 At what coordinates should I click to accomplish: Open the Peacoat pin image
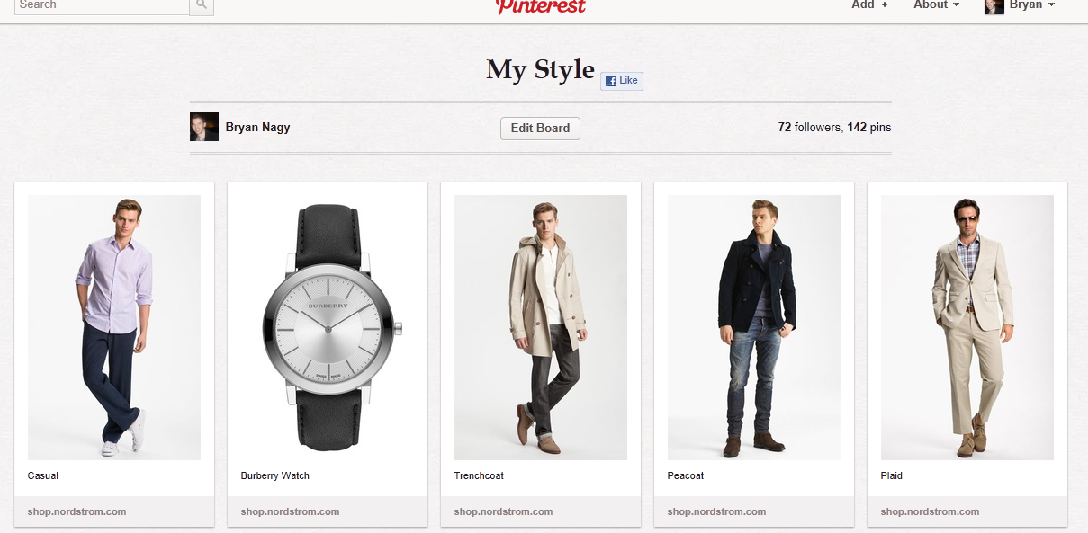[754, 327]
